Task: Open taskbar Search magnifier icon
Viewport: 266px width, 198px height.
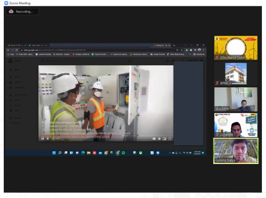Action: click(60, 153)
